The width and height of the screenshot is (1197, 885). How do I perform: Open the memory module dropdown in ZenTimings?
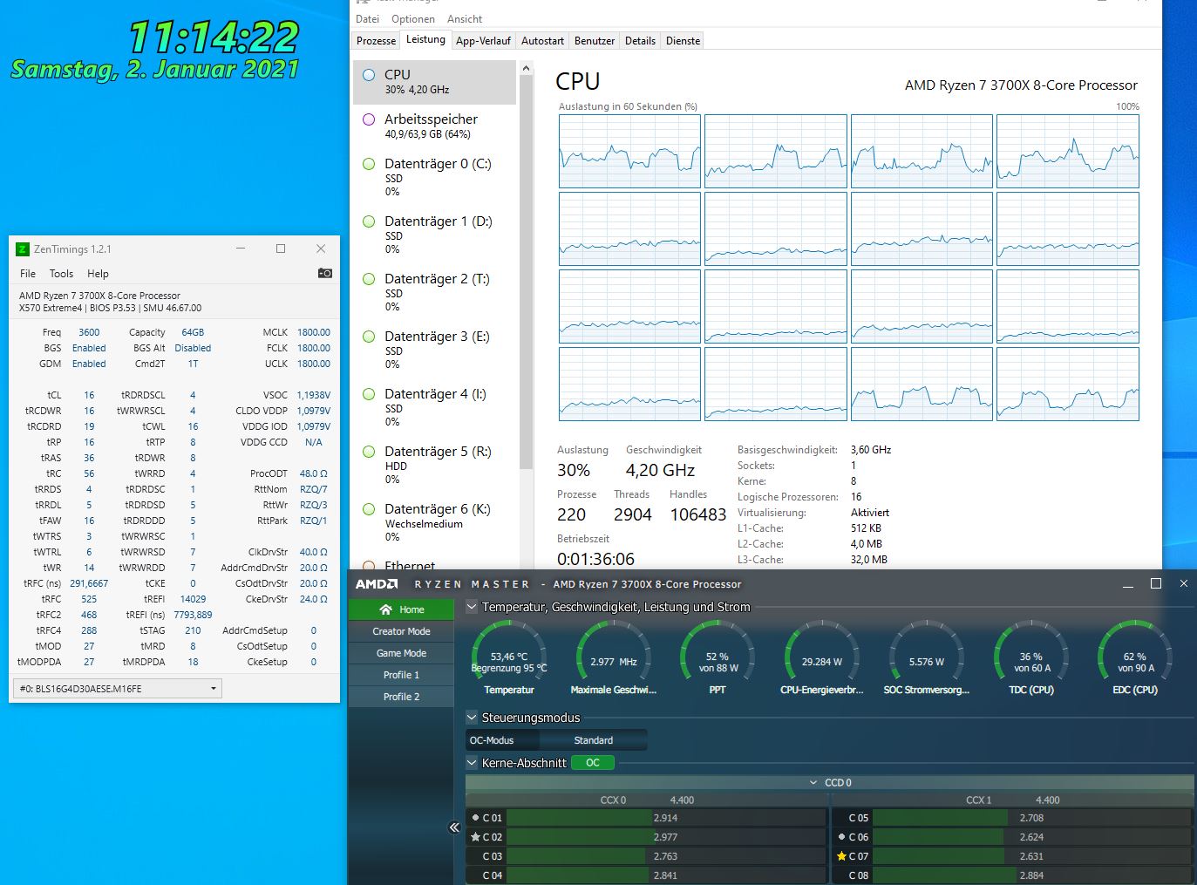(118, 689)
